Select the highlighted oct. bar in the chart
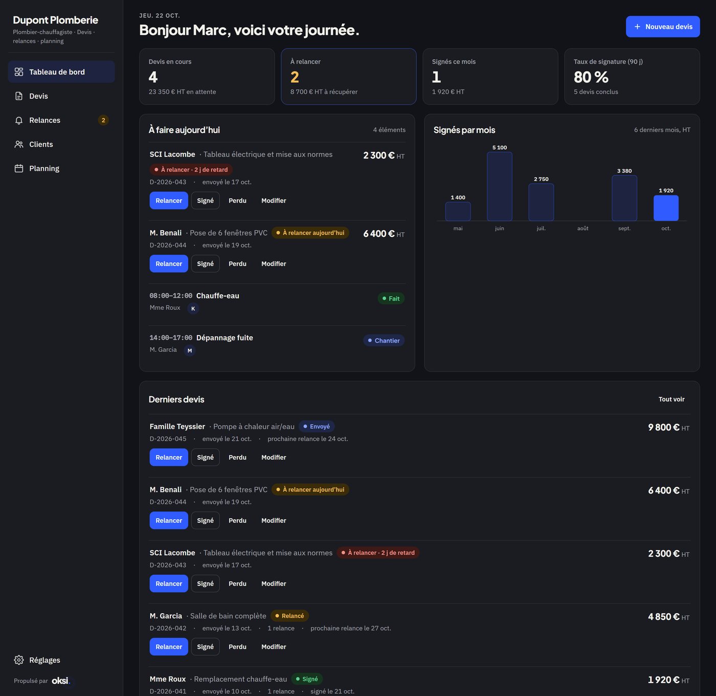The width and height of the screenshot is (716, 696). pos(666,208)
